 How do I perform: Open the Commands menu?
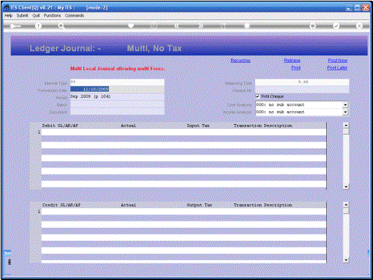pyautogui.click(x=74, y=15)
